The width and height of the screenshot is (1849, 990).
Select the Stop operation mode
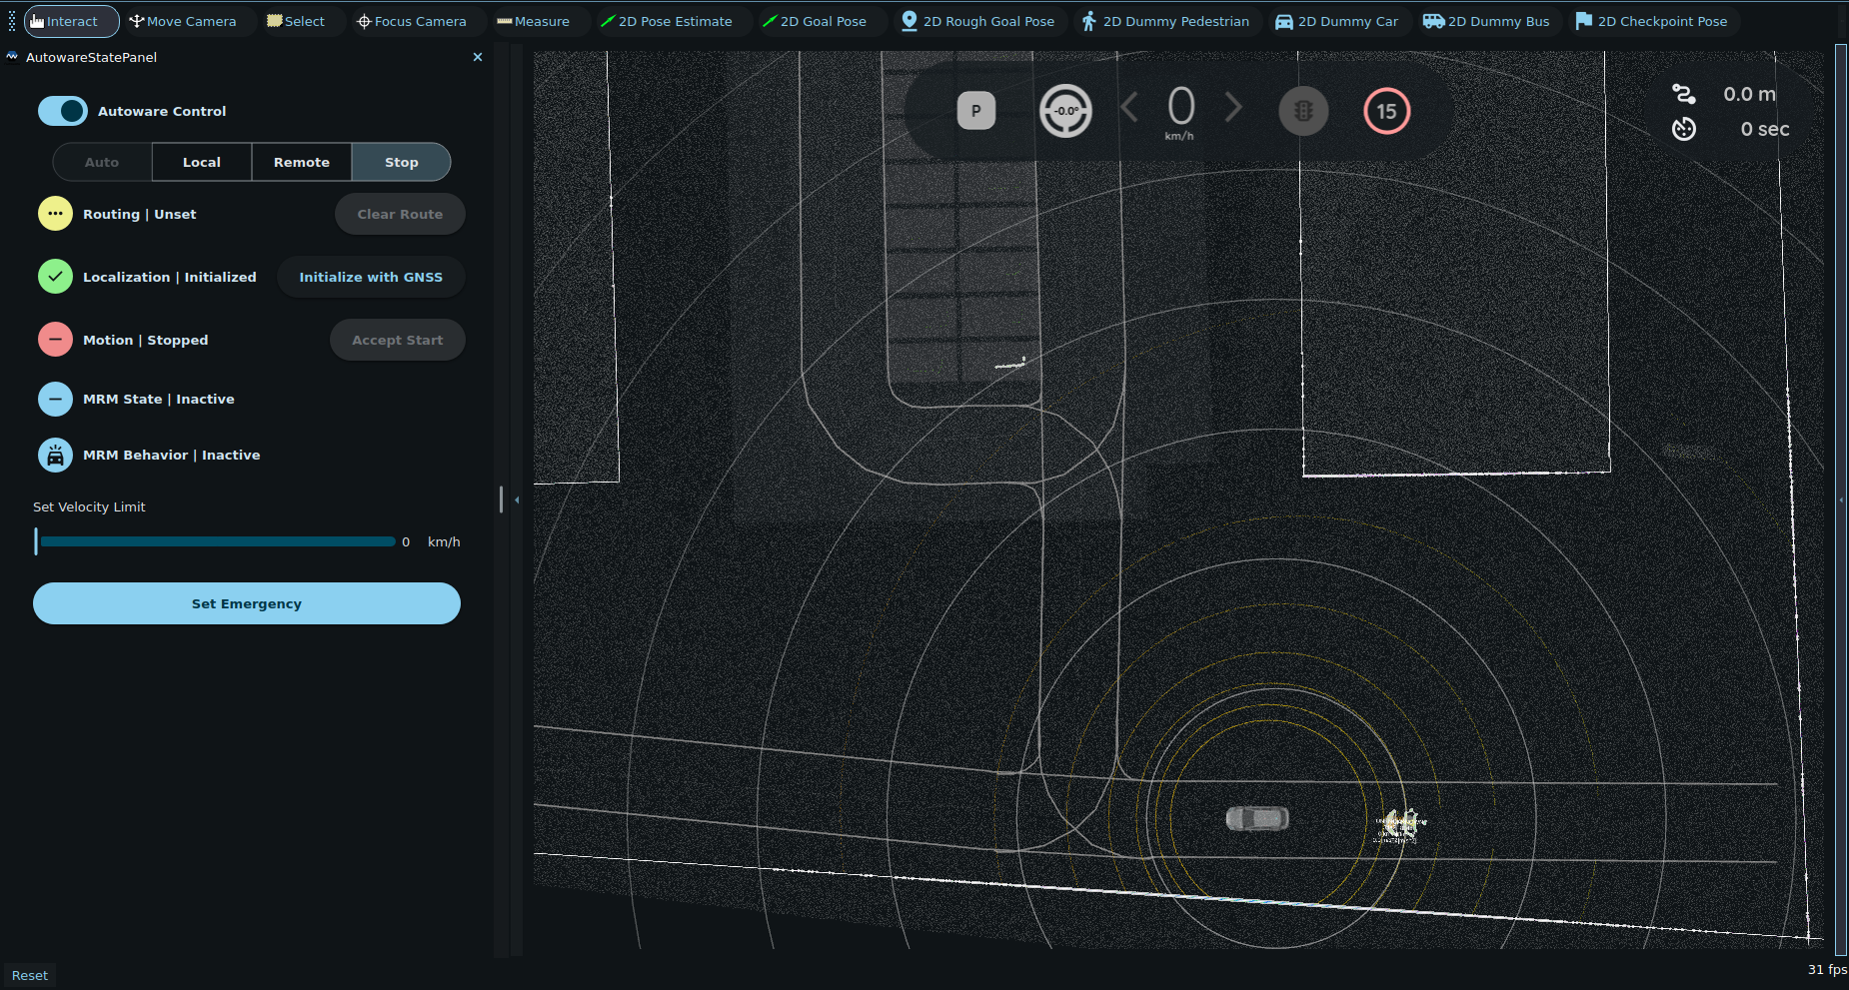(401, 162)
